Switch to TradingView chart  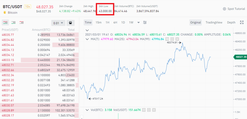click(214, 22)
